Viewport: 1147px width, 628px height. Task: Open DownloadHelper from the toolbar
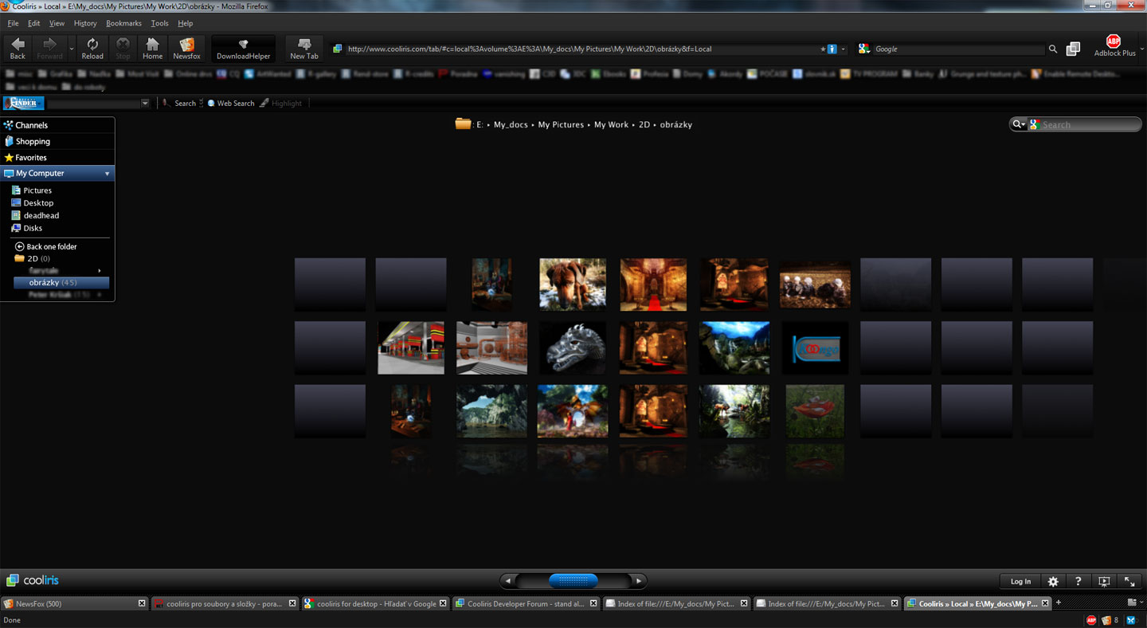243,49
